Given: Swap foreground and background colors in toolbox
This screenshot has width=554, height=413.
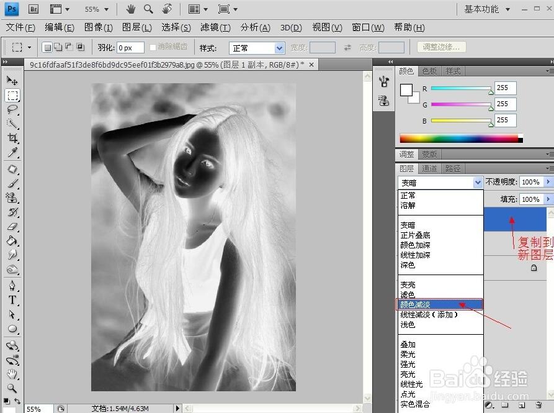Looking at the screenshot, I should pyautogui.click(x=17, y=401).
